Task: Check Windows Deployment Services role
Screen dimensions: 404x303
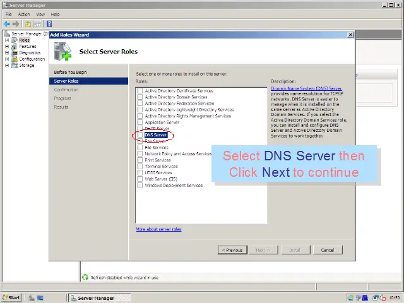Action: (x=140, y=185)
